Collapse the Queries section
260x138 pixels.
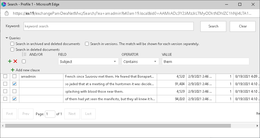click(x=7, y=38)
